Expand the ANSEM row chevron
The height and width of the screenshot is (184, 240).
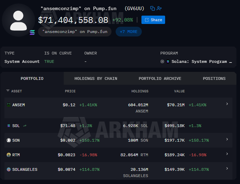(227, 104)
